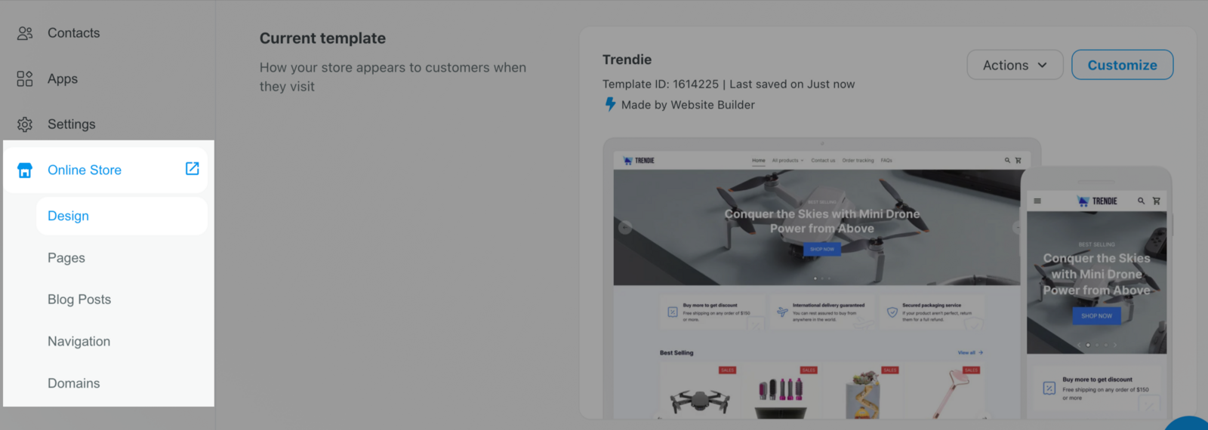The image size is (1208, 430).
Task: Expand the Actions dropdown
Action: (x=1015, y=65)
